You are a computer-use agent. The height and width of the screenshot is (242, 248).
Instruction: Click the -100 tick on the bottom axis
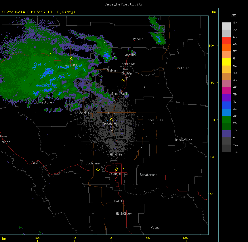point(36,238)
